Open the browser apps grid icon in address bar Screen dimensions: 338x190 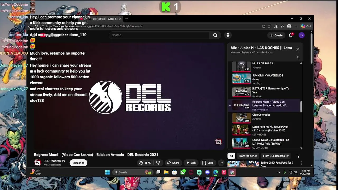coord(264,26)
